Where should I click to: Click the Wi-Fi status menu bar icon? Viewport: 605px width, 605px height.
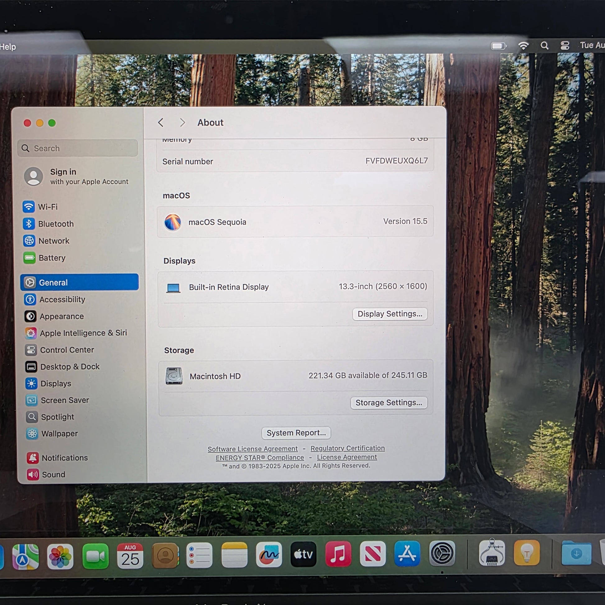[x=523, y=46]
